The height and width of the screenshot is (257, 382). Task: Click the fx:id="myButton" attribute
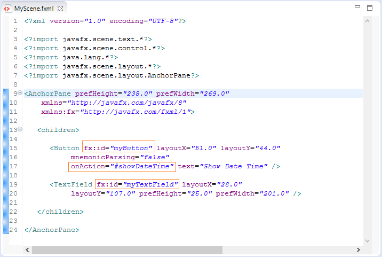[118, 148]
